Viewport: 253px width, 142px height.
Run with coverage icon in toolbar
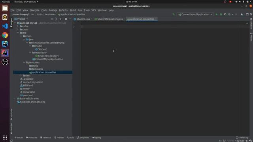click(x=225, y=14)
